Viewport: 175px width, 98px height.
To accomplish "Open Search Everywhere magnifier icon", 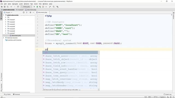I will point(54,7).
